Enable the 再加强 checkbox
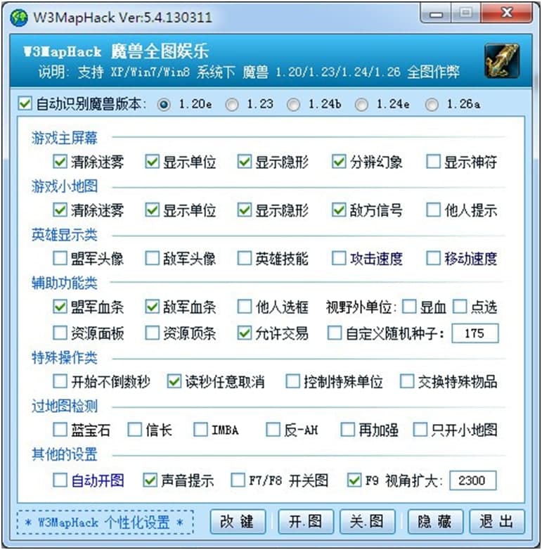Screen dimensions: 542x550 [x=347, y=430]
